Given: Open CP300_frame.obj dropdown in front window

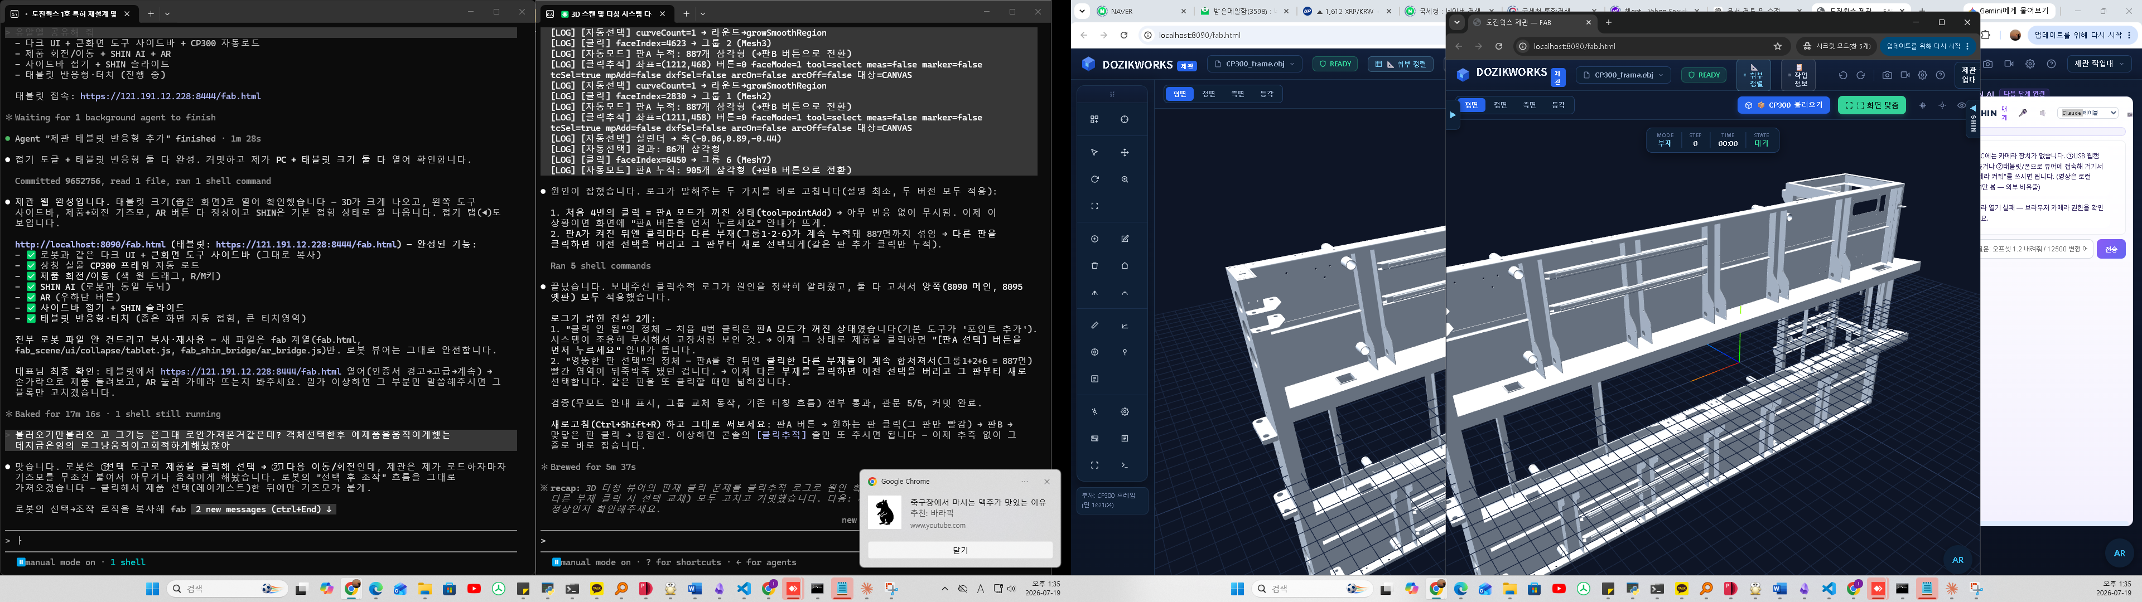Looking at the screenshot, I should pyautogui.click(x=1623, y=75).
